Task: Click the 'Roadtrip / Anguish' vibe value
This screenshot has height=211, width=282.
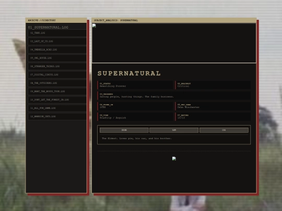Action: pyautogui.click(x=113, y=118)
